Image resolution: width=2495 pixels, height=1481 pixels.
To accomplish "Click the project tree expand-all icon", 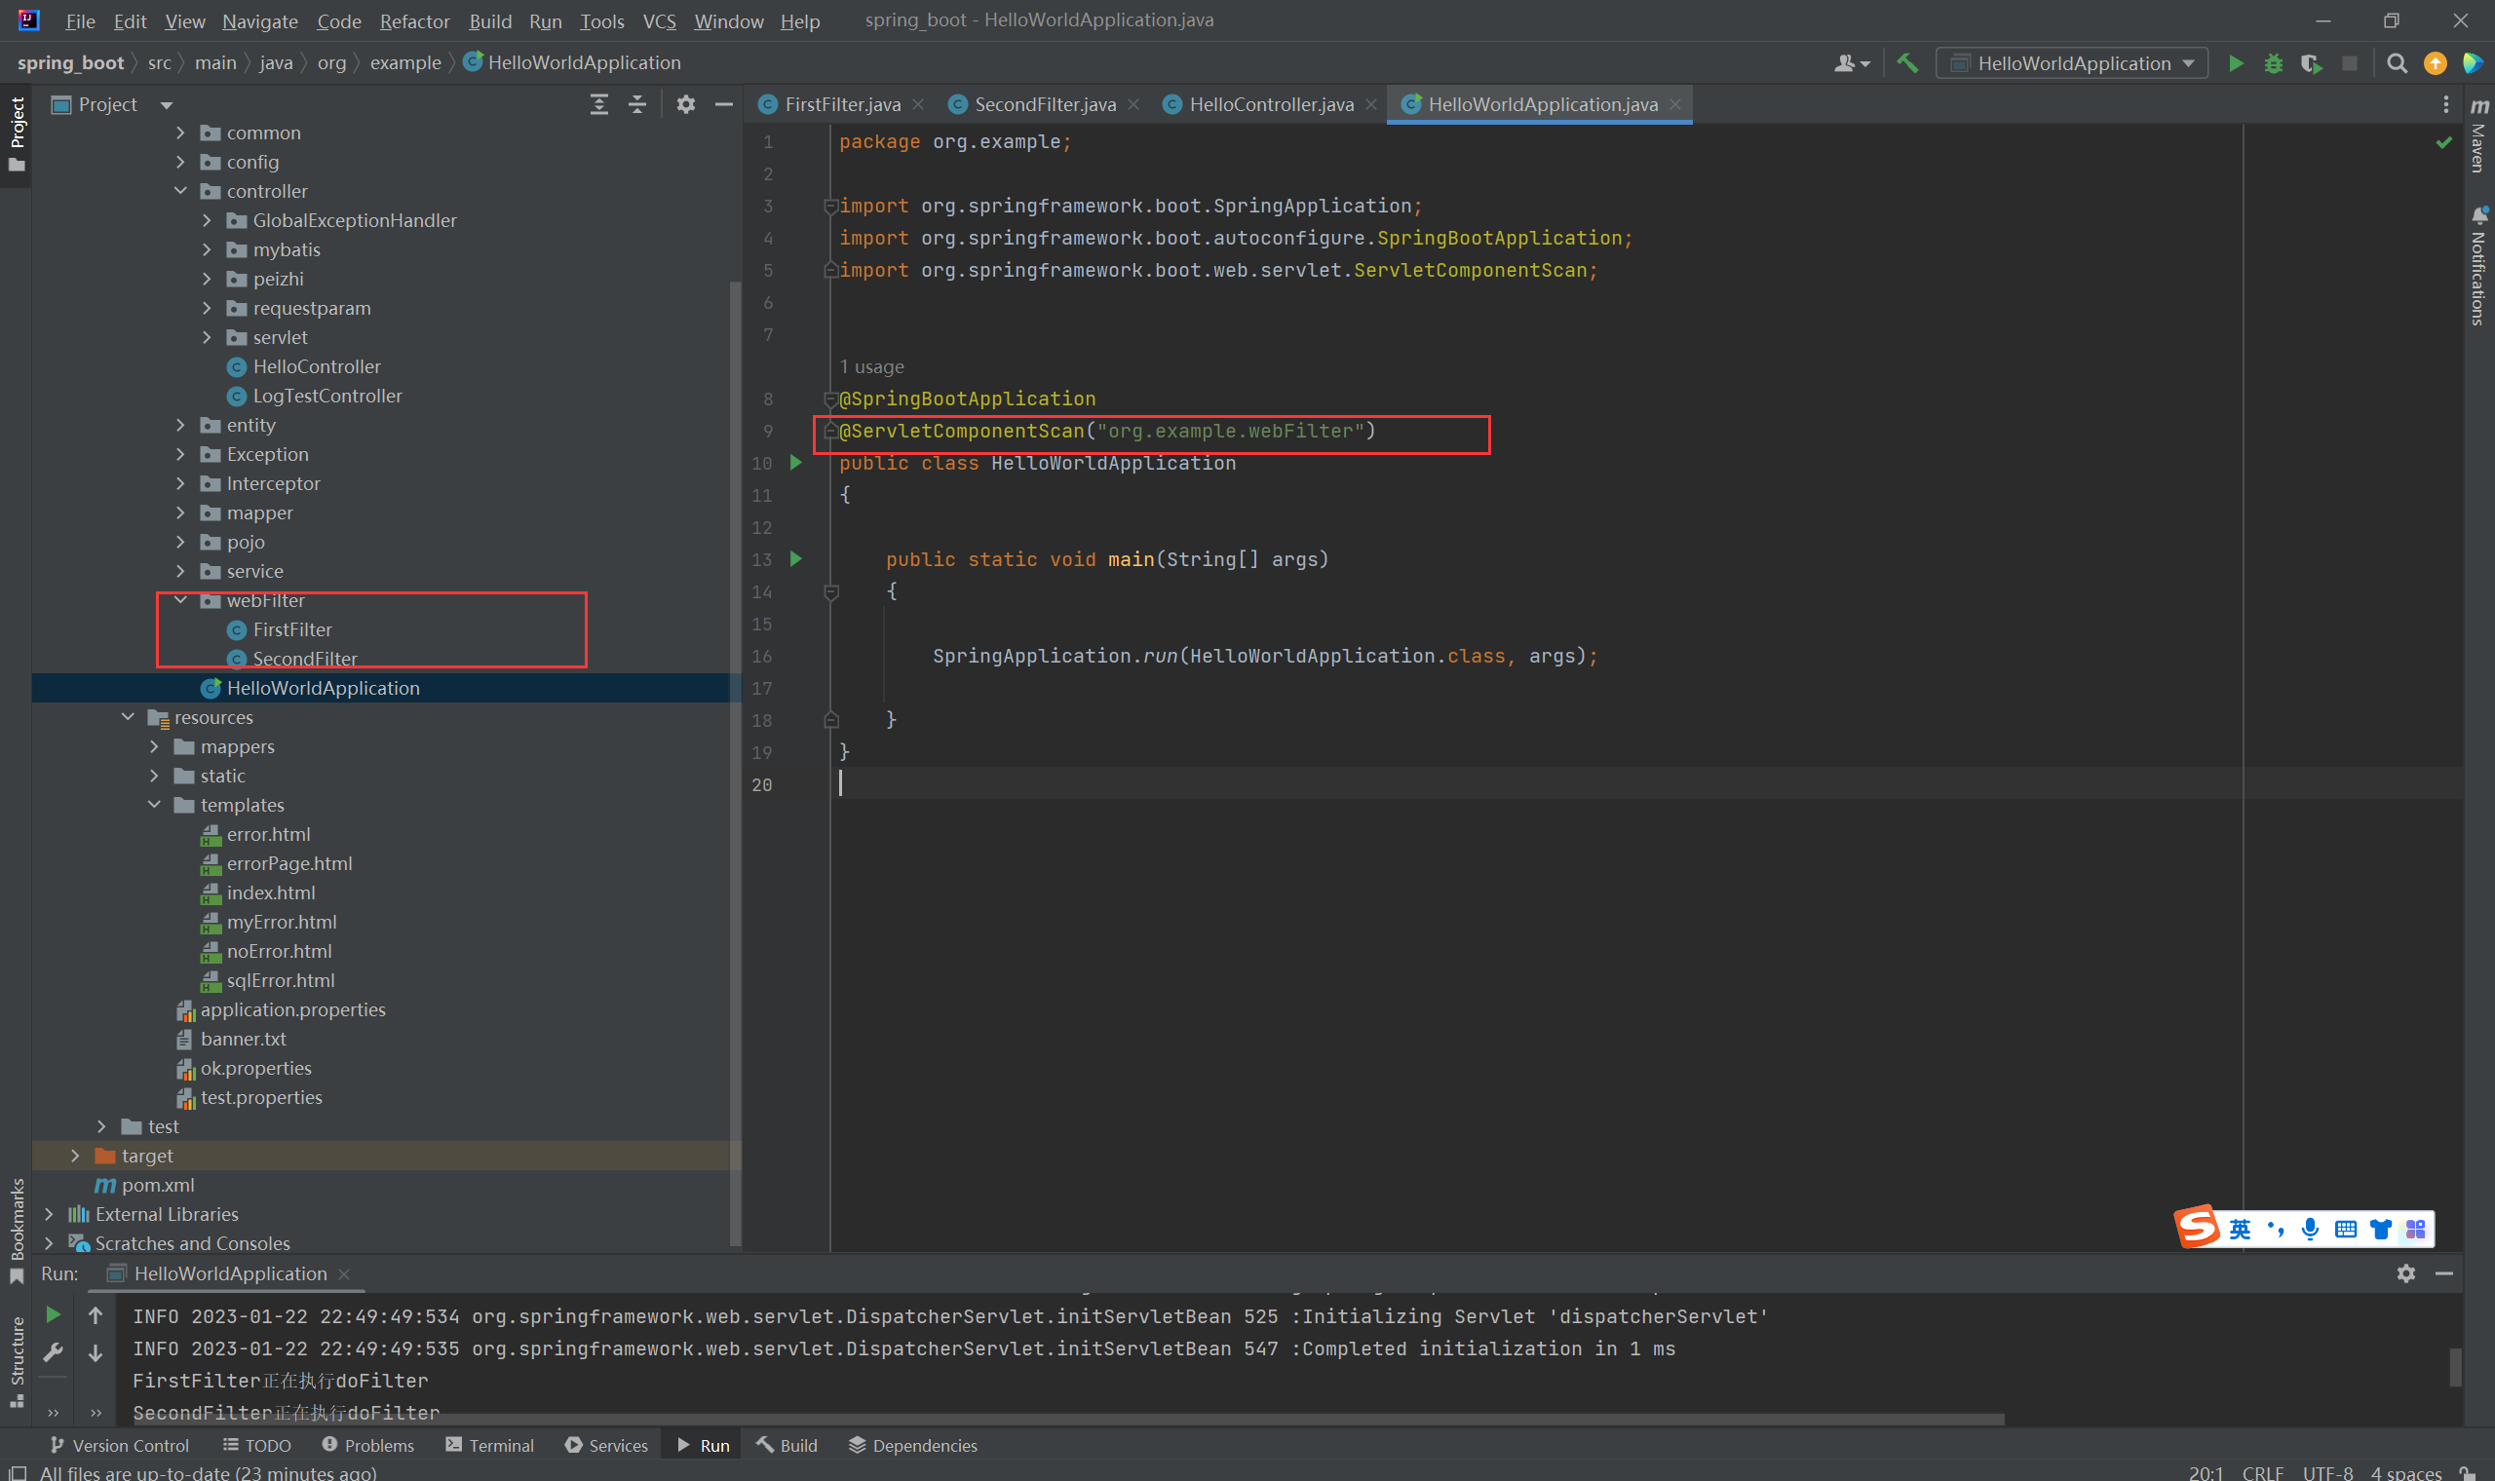I will [598, 105].
